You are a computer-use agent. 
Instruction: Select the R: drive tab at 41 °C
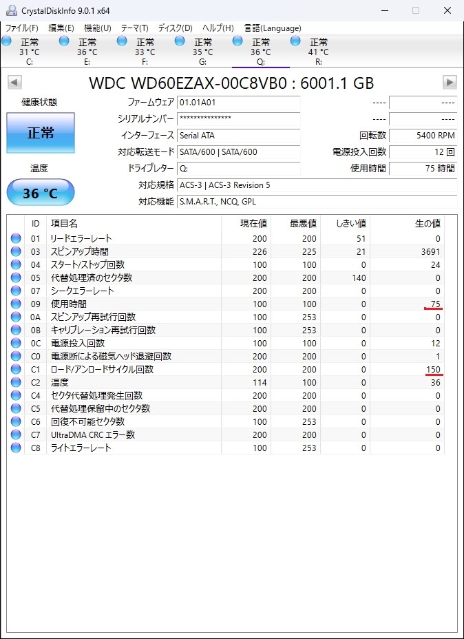tap(319, 52)
